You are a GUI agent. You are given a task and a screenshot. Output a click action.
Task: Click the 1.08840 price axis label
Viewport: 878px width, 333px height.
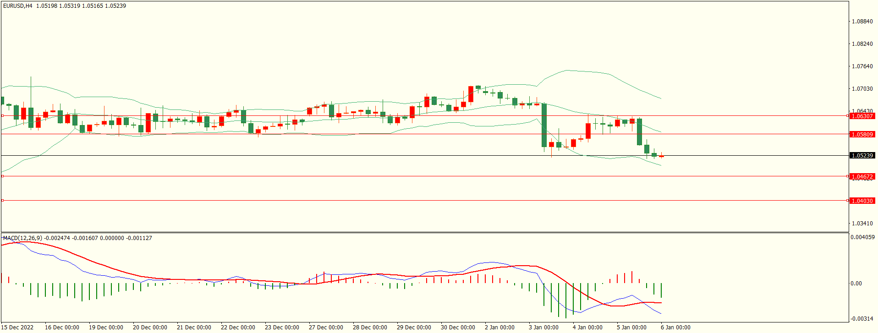coord(862,22)
